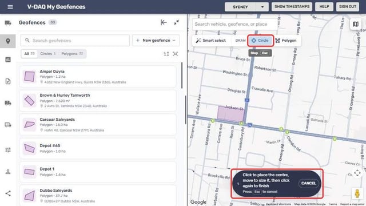Click the map search vehicle, geofence, or place field
366x206 pixels.
(x=235, y=24)
